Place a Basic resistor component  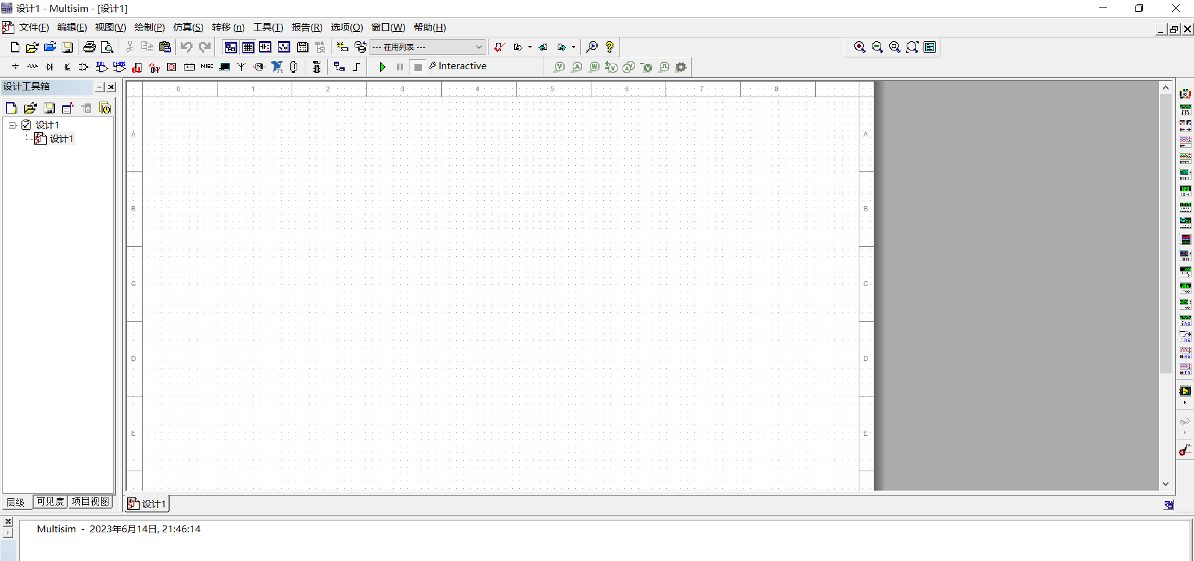point(32,67)
